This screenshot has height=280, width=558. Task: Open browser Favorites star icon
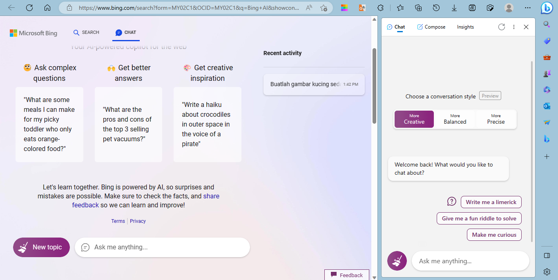pos(400,7)
